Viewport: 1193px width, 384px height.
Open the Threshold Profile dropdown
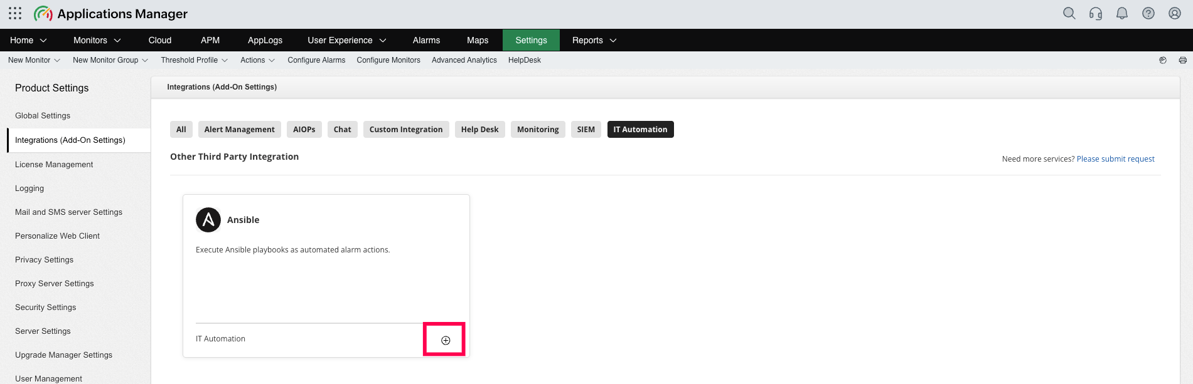[x=195, y=60]
